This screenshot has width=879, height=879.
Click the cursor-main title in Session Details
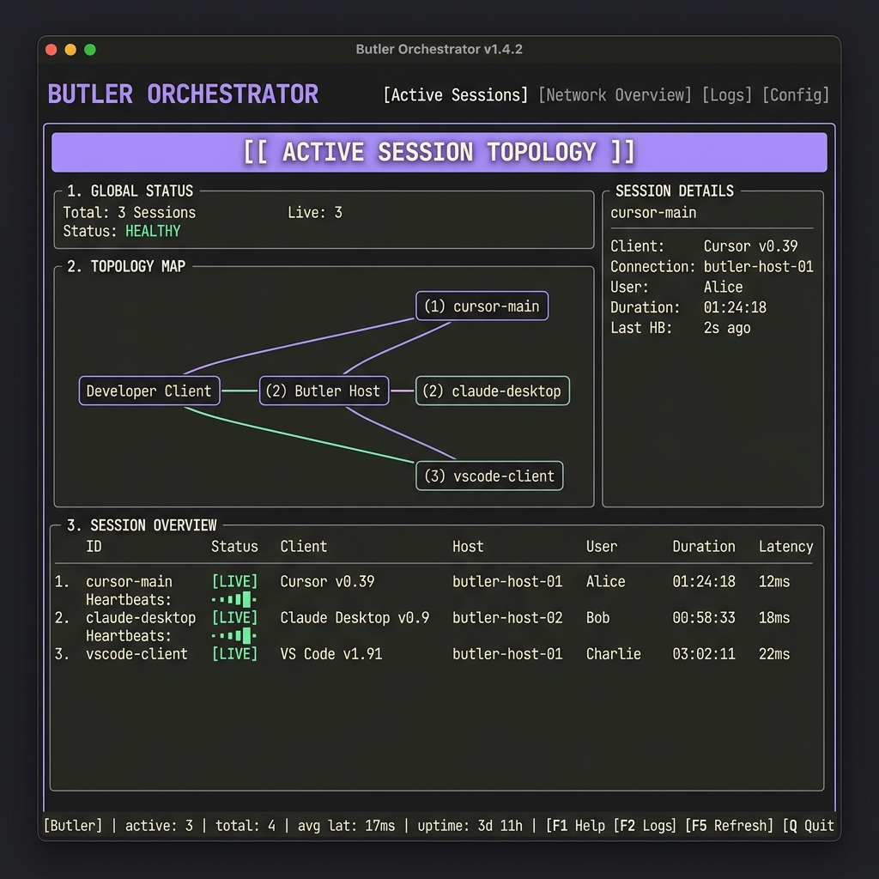coord(653,213)
